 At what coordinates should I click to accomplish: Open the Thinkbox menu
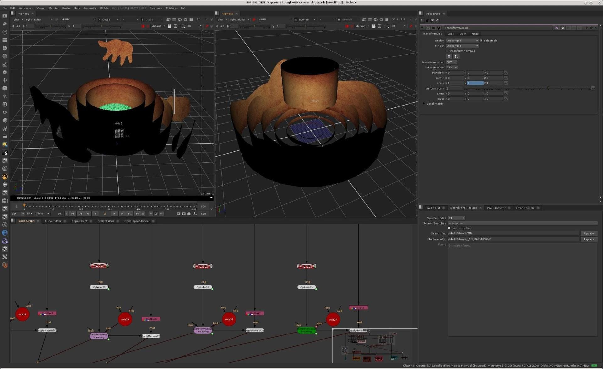[x=171, y=8]
